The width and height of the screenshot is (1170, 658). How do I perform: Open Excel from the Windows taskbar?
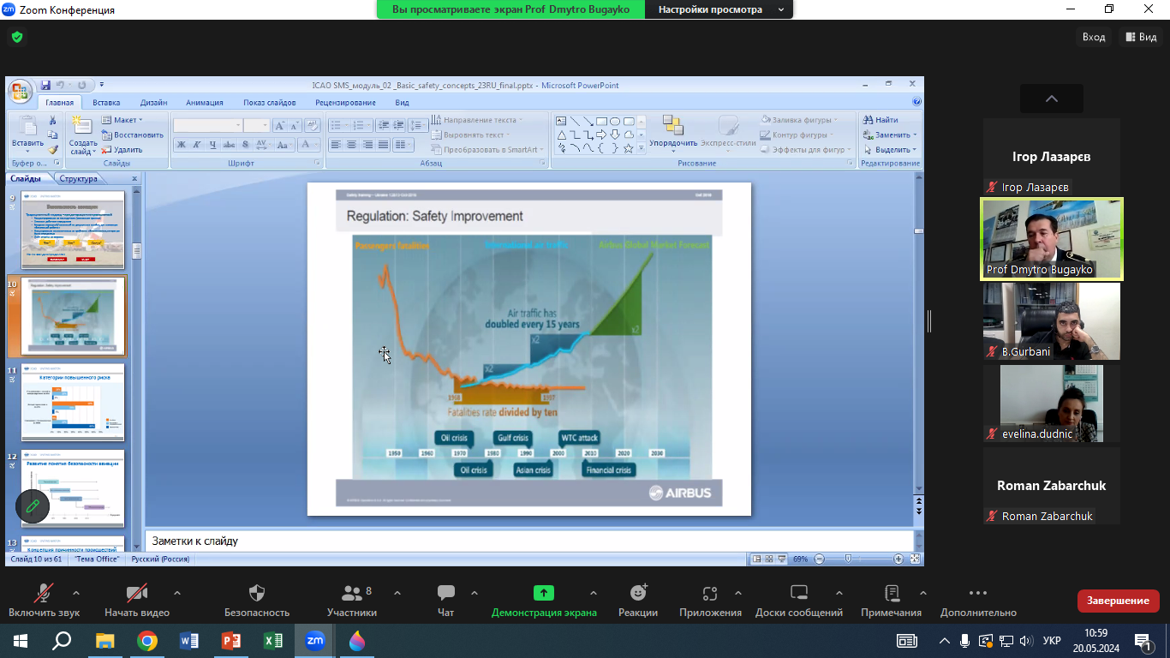pos(273,641)
